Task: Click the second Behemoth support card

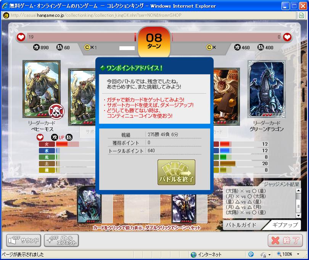Action: tap(82, 97)
